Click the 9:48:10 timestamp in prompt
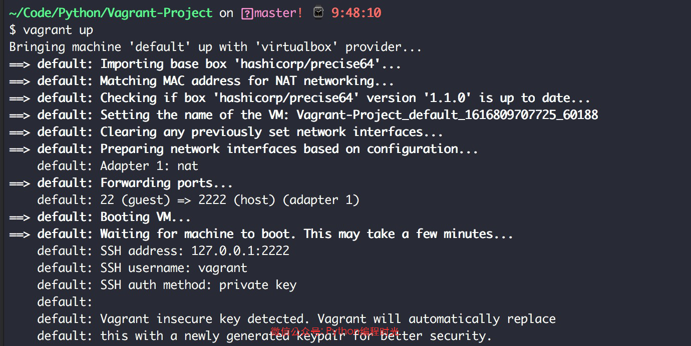Image resolution: width=691 pixels, height=346 pixels. 356,13
